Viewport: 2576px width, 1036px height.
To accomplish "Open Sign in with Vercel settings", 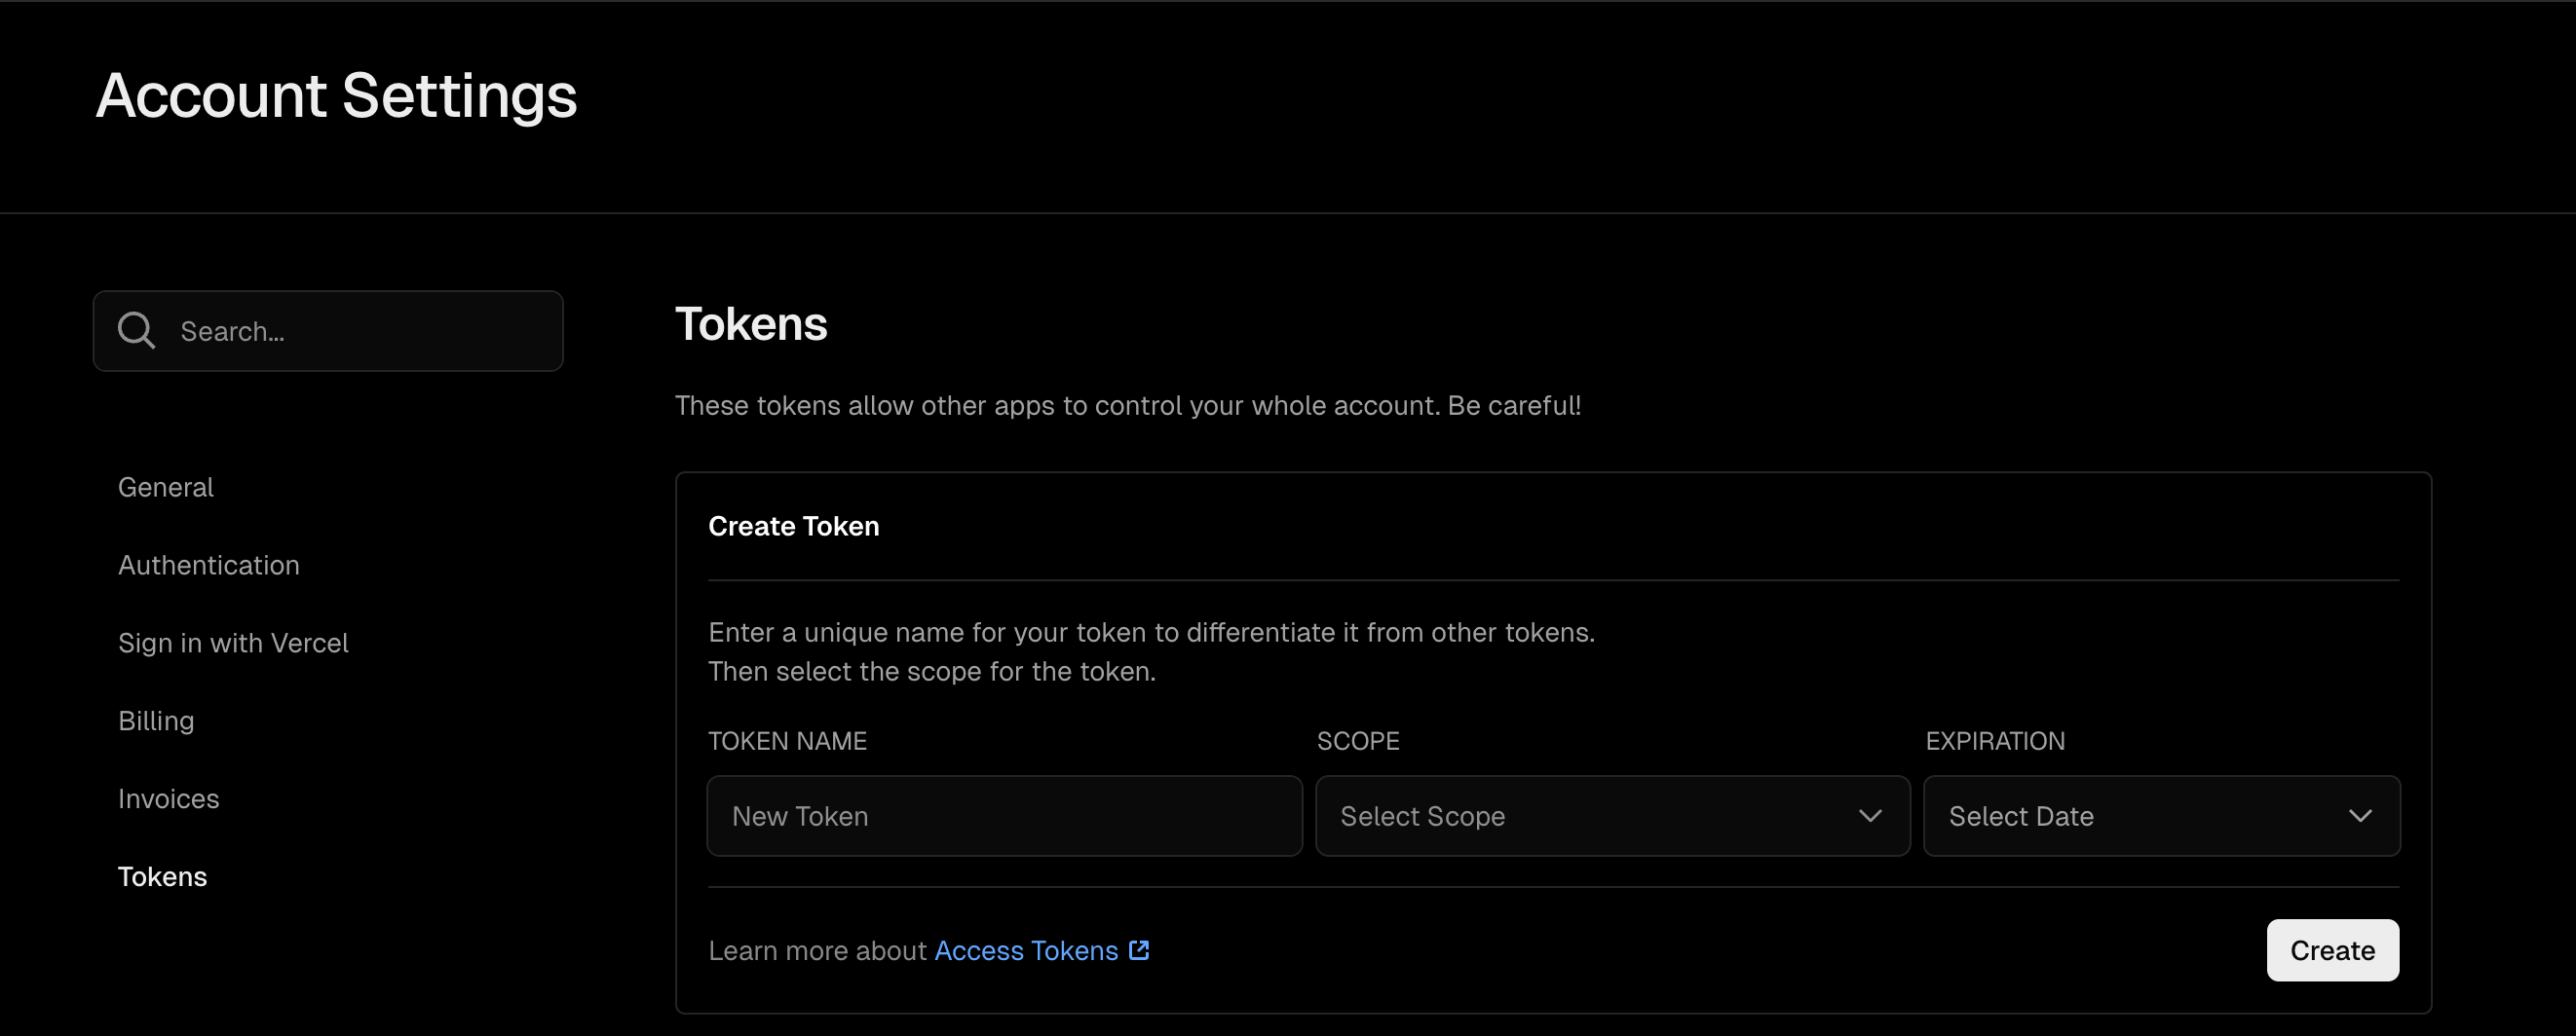I will coord(233,644).
